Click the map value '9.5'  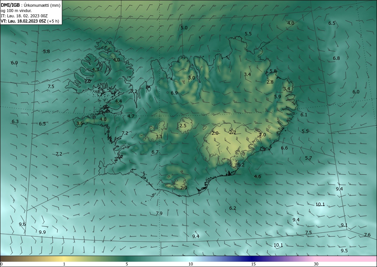coord(344,251)
